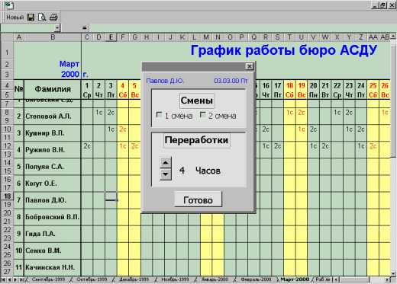This screenshot has height=284, width=397.
Task: Click the Ружило В.Н. name cell
Action: tap(53, 150)
